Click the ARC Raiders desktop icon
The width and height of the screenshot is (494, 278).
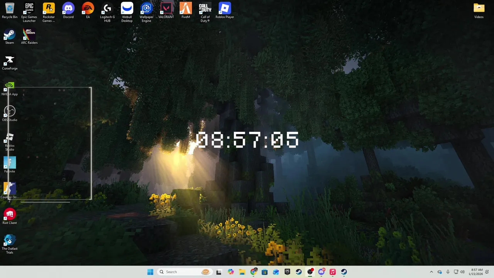tap(29, 37)
